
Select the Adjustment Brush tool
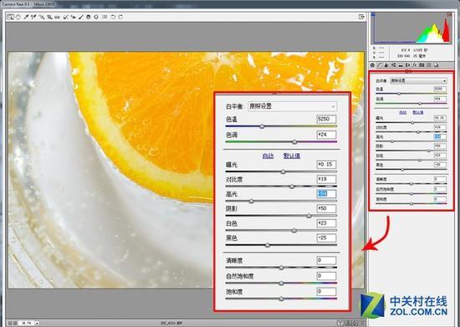click(80, 17)
